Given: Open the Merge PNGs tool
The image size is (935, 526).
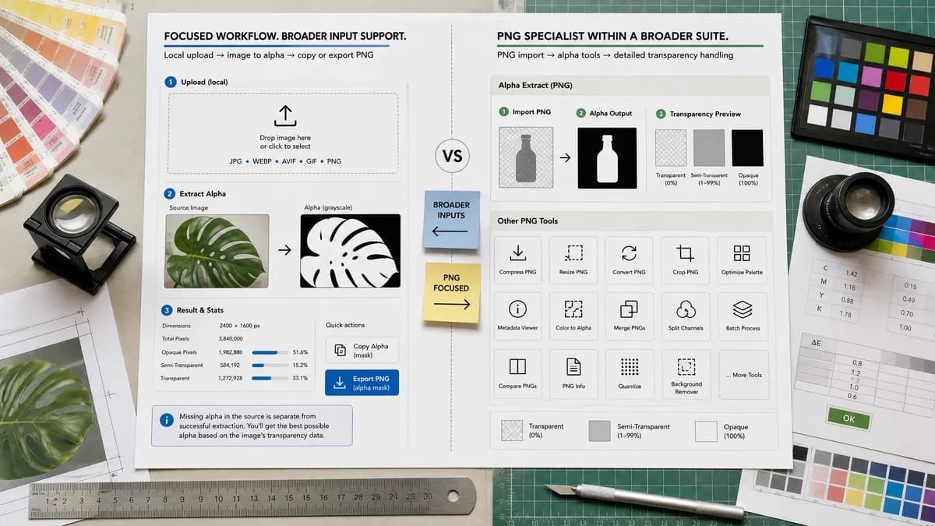Looking at the screenshot, I should (x=629, y=316).
